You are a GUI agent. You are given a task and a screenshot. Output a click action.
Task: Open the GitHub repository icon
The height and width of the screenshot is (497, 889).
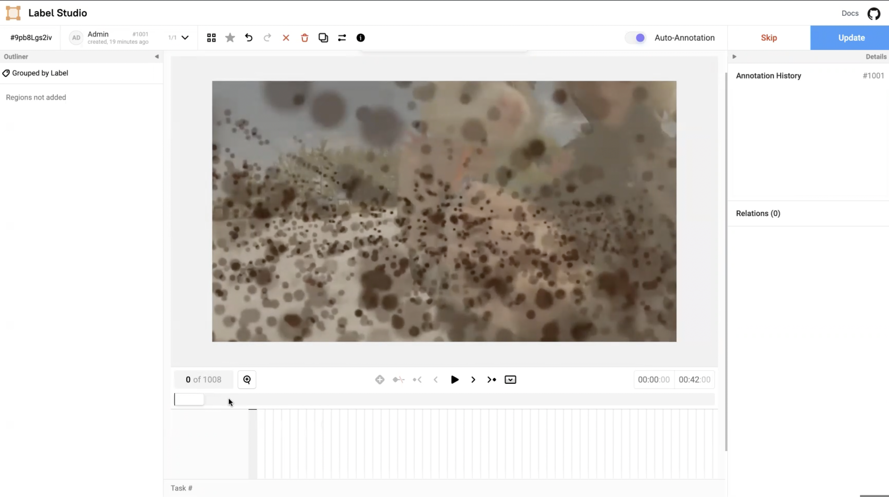pyautogui.click(x=874, y=14)
